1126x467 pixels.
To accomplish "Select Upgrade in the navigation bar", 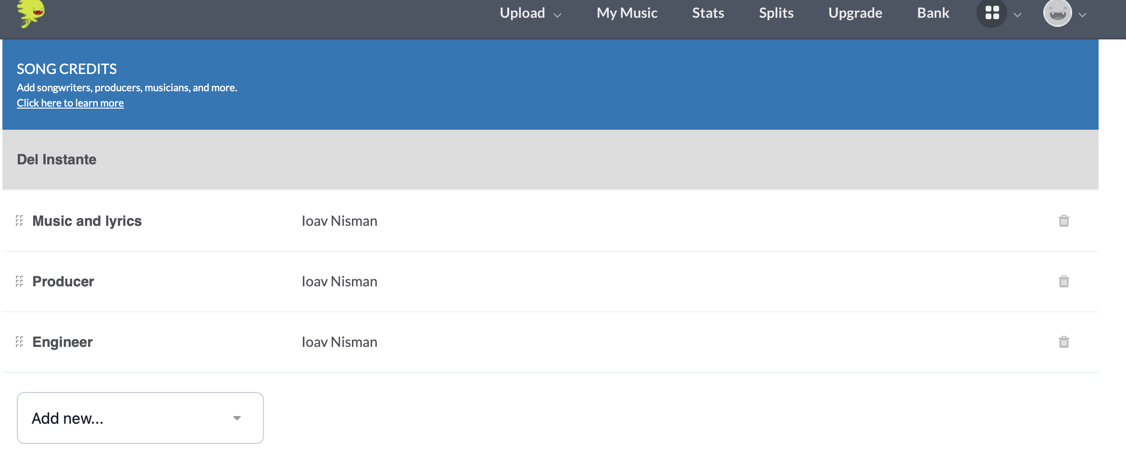I will coord(855,13).
